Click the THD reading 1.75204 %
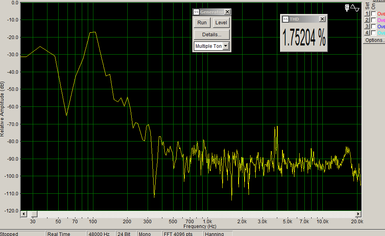 click(304, 37)
